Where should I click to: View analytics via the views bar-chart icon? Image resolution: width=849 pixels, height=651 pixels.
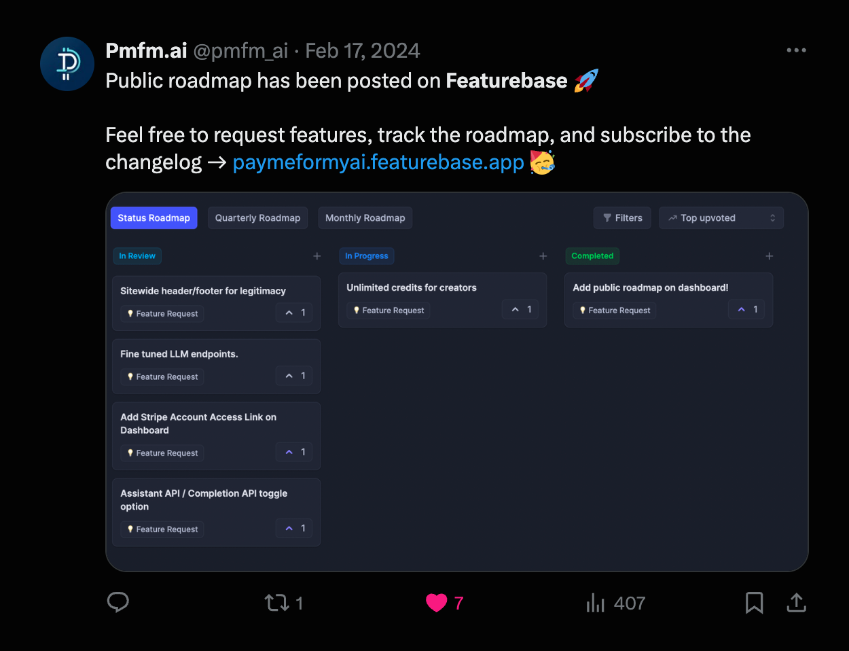[x=595, y=603]
